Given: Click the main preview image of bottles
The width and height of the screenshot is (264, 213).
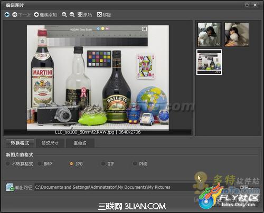Looking at the screenshot, I should 98,78.
